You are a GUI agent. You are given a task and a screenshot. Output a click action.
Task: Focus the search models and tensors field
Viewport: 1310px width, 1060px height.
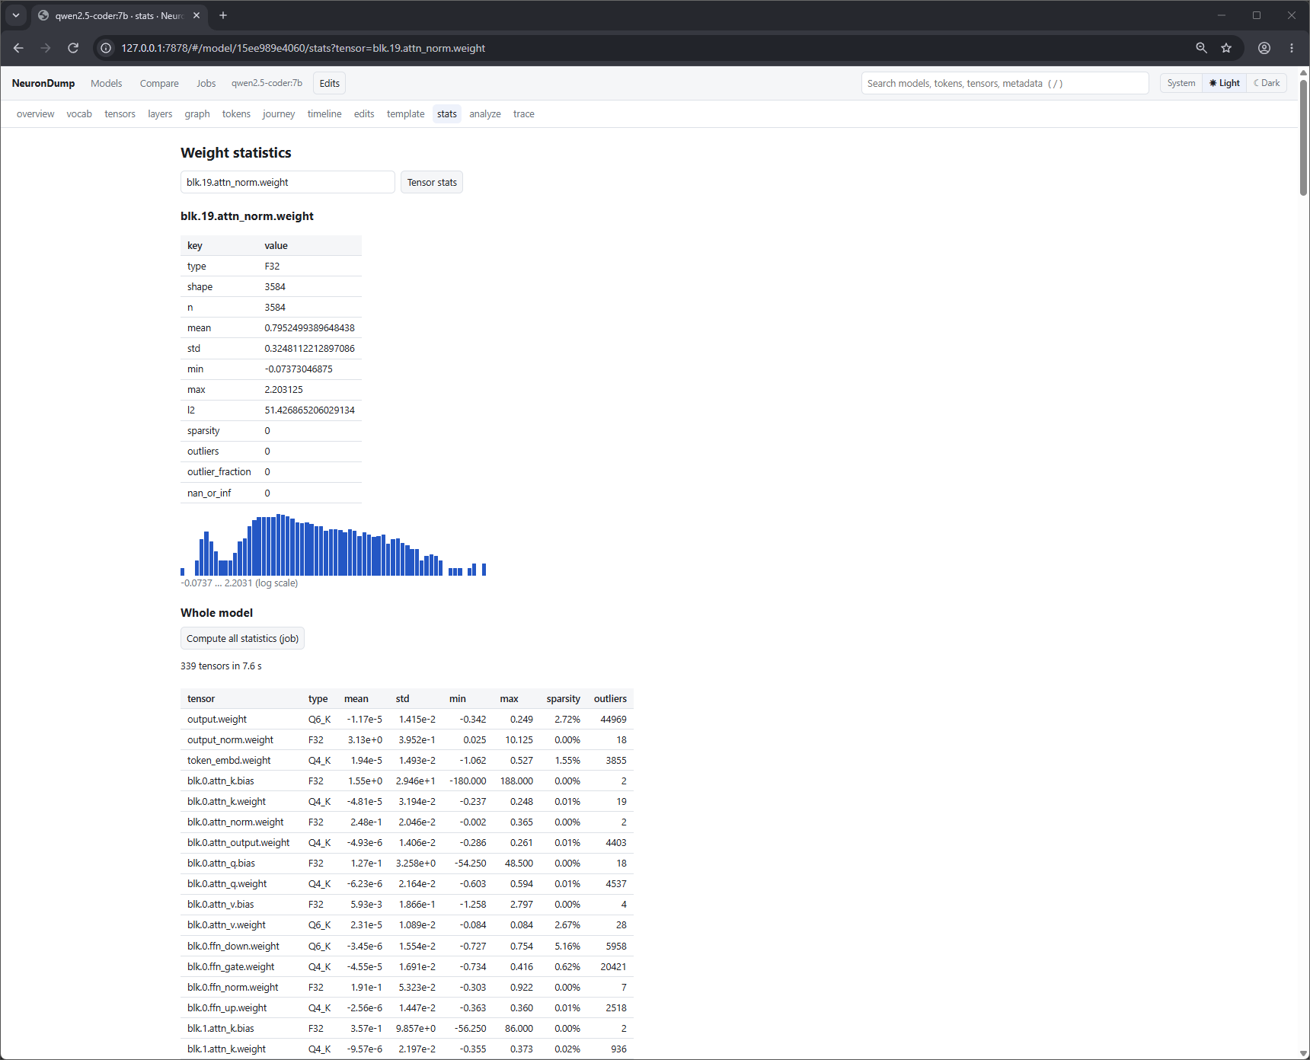point(1005,83)
